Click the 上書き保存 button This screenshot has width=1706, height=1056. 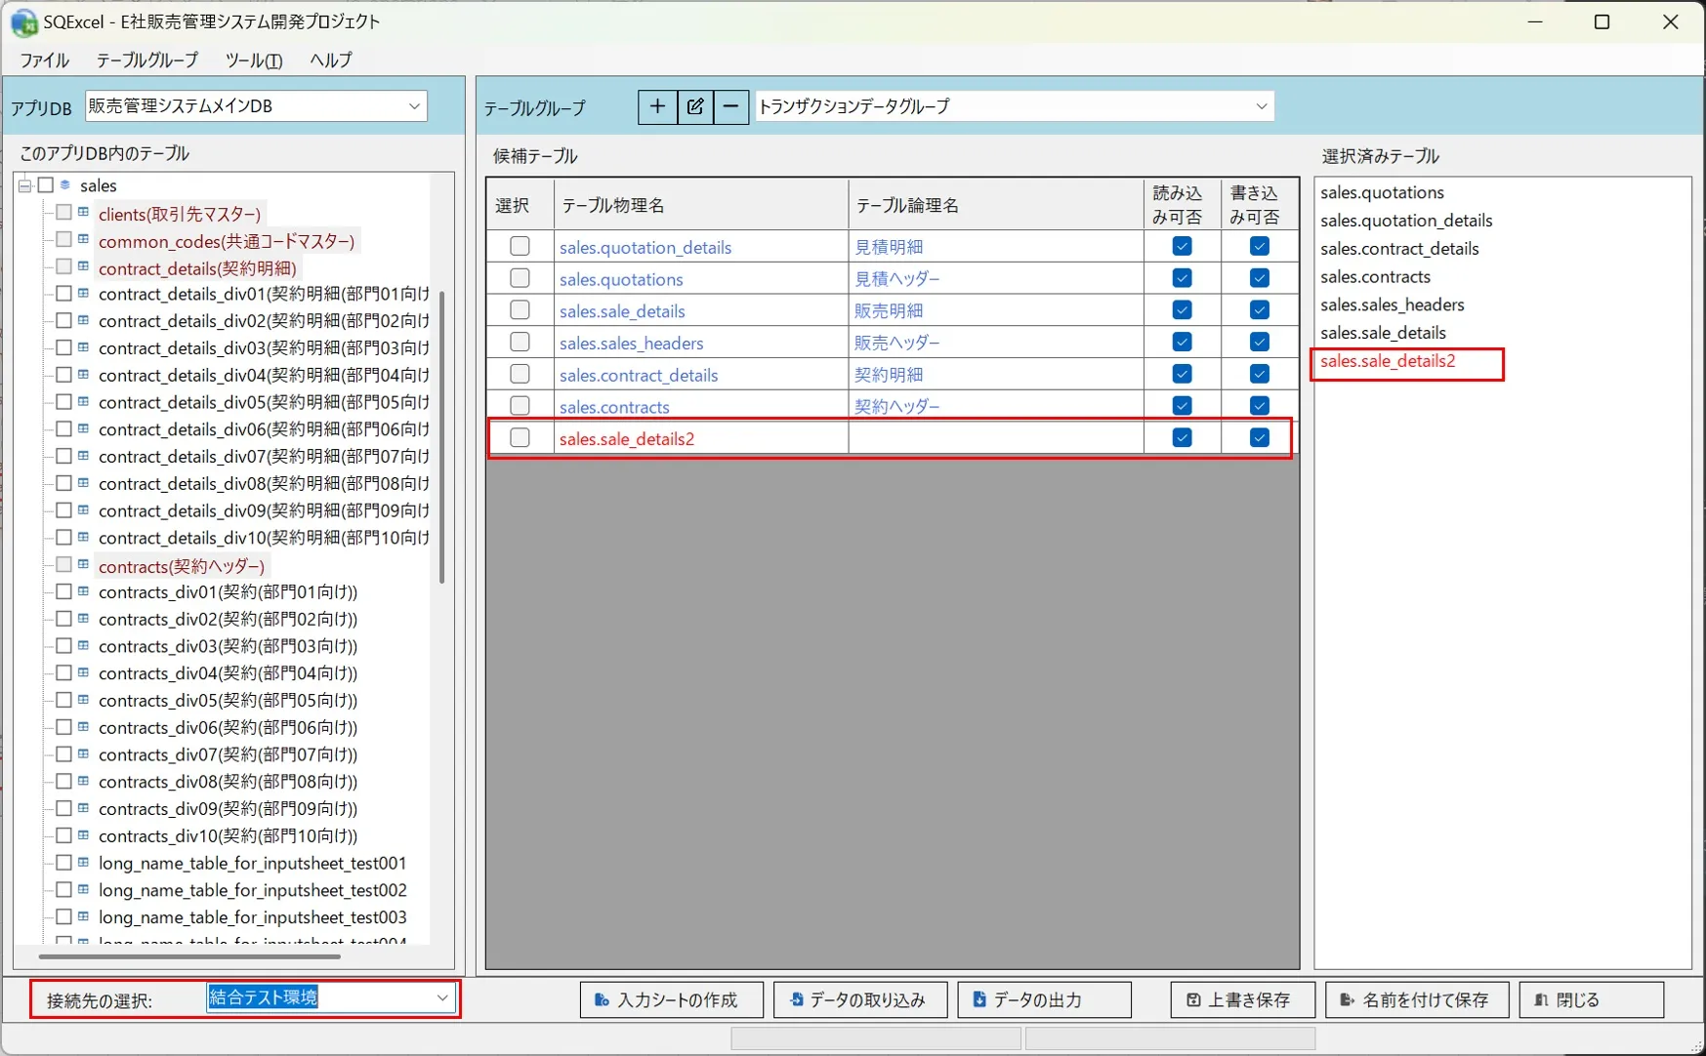[x=1242, y=999]
